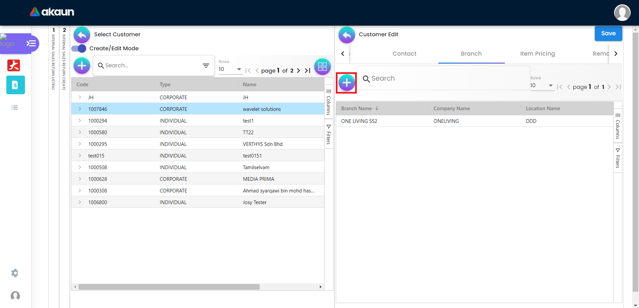Viewport: 639px width, 308px height.
Task: Toggle the sidebar menu collapse icon
Action: pyautogui.click(x=31, y=44)
